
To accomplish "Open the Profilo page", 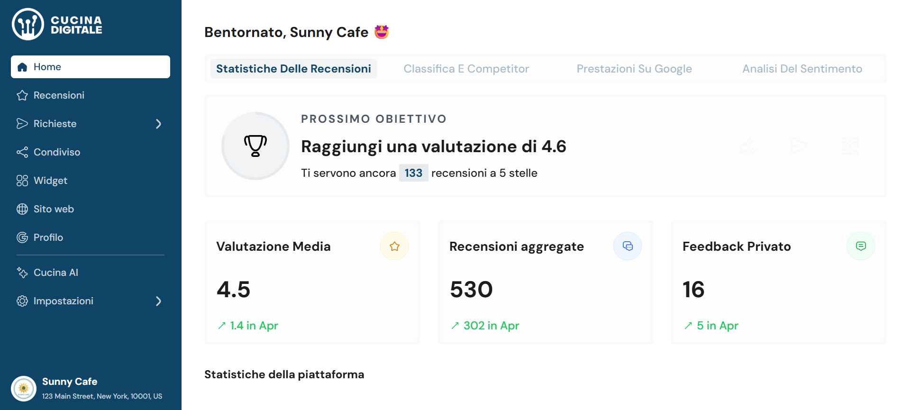I will [48, 237].
